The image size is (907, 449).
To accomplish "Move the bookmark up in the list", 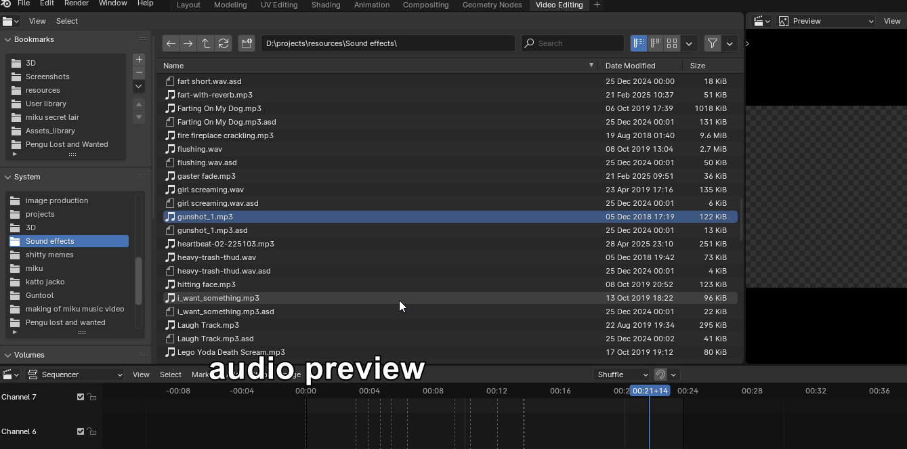I will 139,104.
